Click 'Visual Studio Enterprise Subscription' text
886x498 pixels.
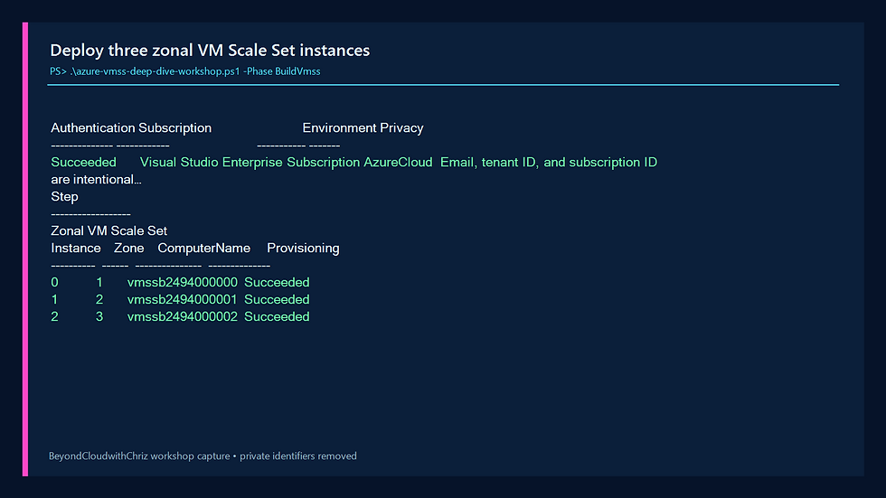(x=250, y=162)
